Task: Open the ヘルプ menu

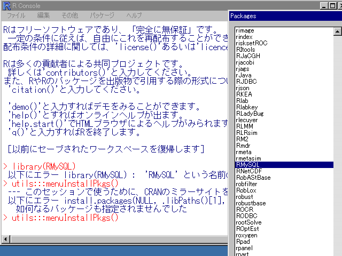Action: (134, 15)
